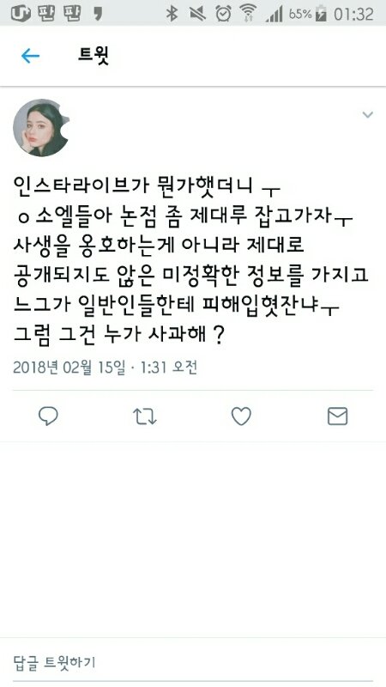Screen dimensions: 386x687
Task: Open the author's profile picture
Action: [41, 127]
